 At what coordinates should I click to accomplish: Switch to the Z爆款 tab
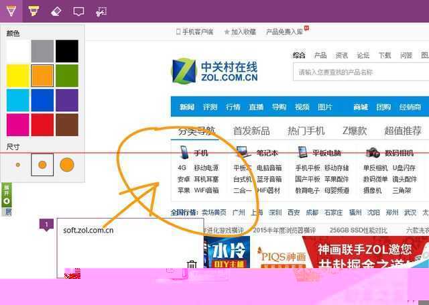click(355, 131)
